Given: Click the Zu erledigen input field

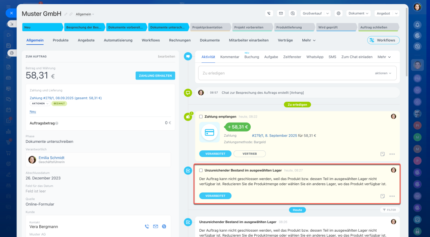Looking at the screenshot, I should [286, 73].
